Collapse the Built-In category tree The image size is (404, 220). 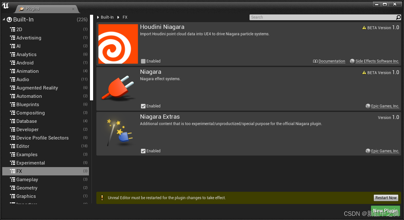point(4,20)
